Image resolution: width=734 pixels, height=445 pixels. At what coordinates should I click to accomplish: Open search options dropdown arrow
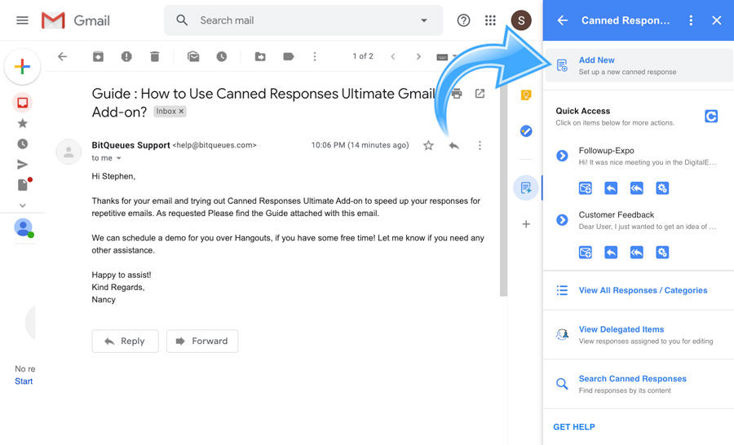423,20
